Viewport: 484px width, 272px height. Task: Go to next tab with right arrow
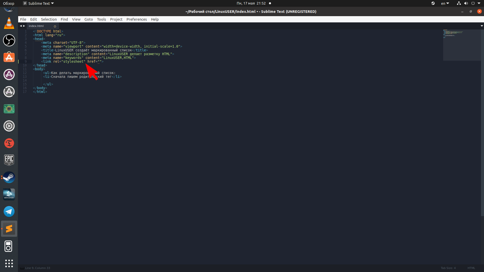[x=24, y=26]
